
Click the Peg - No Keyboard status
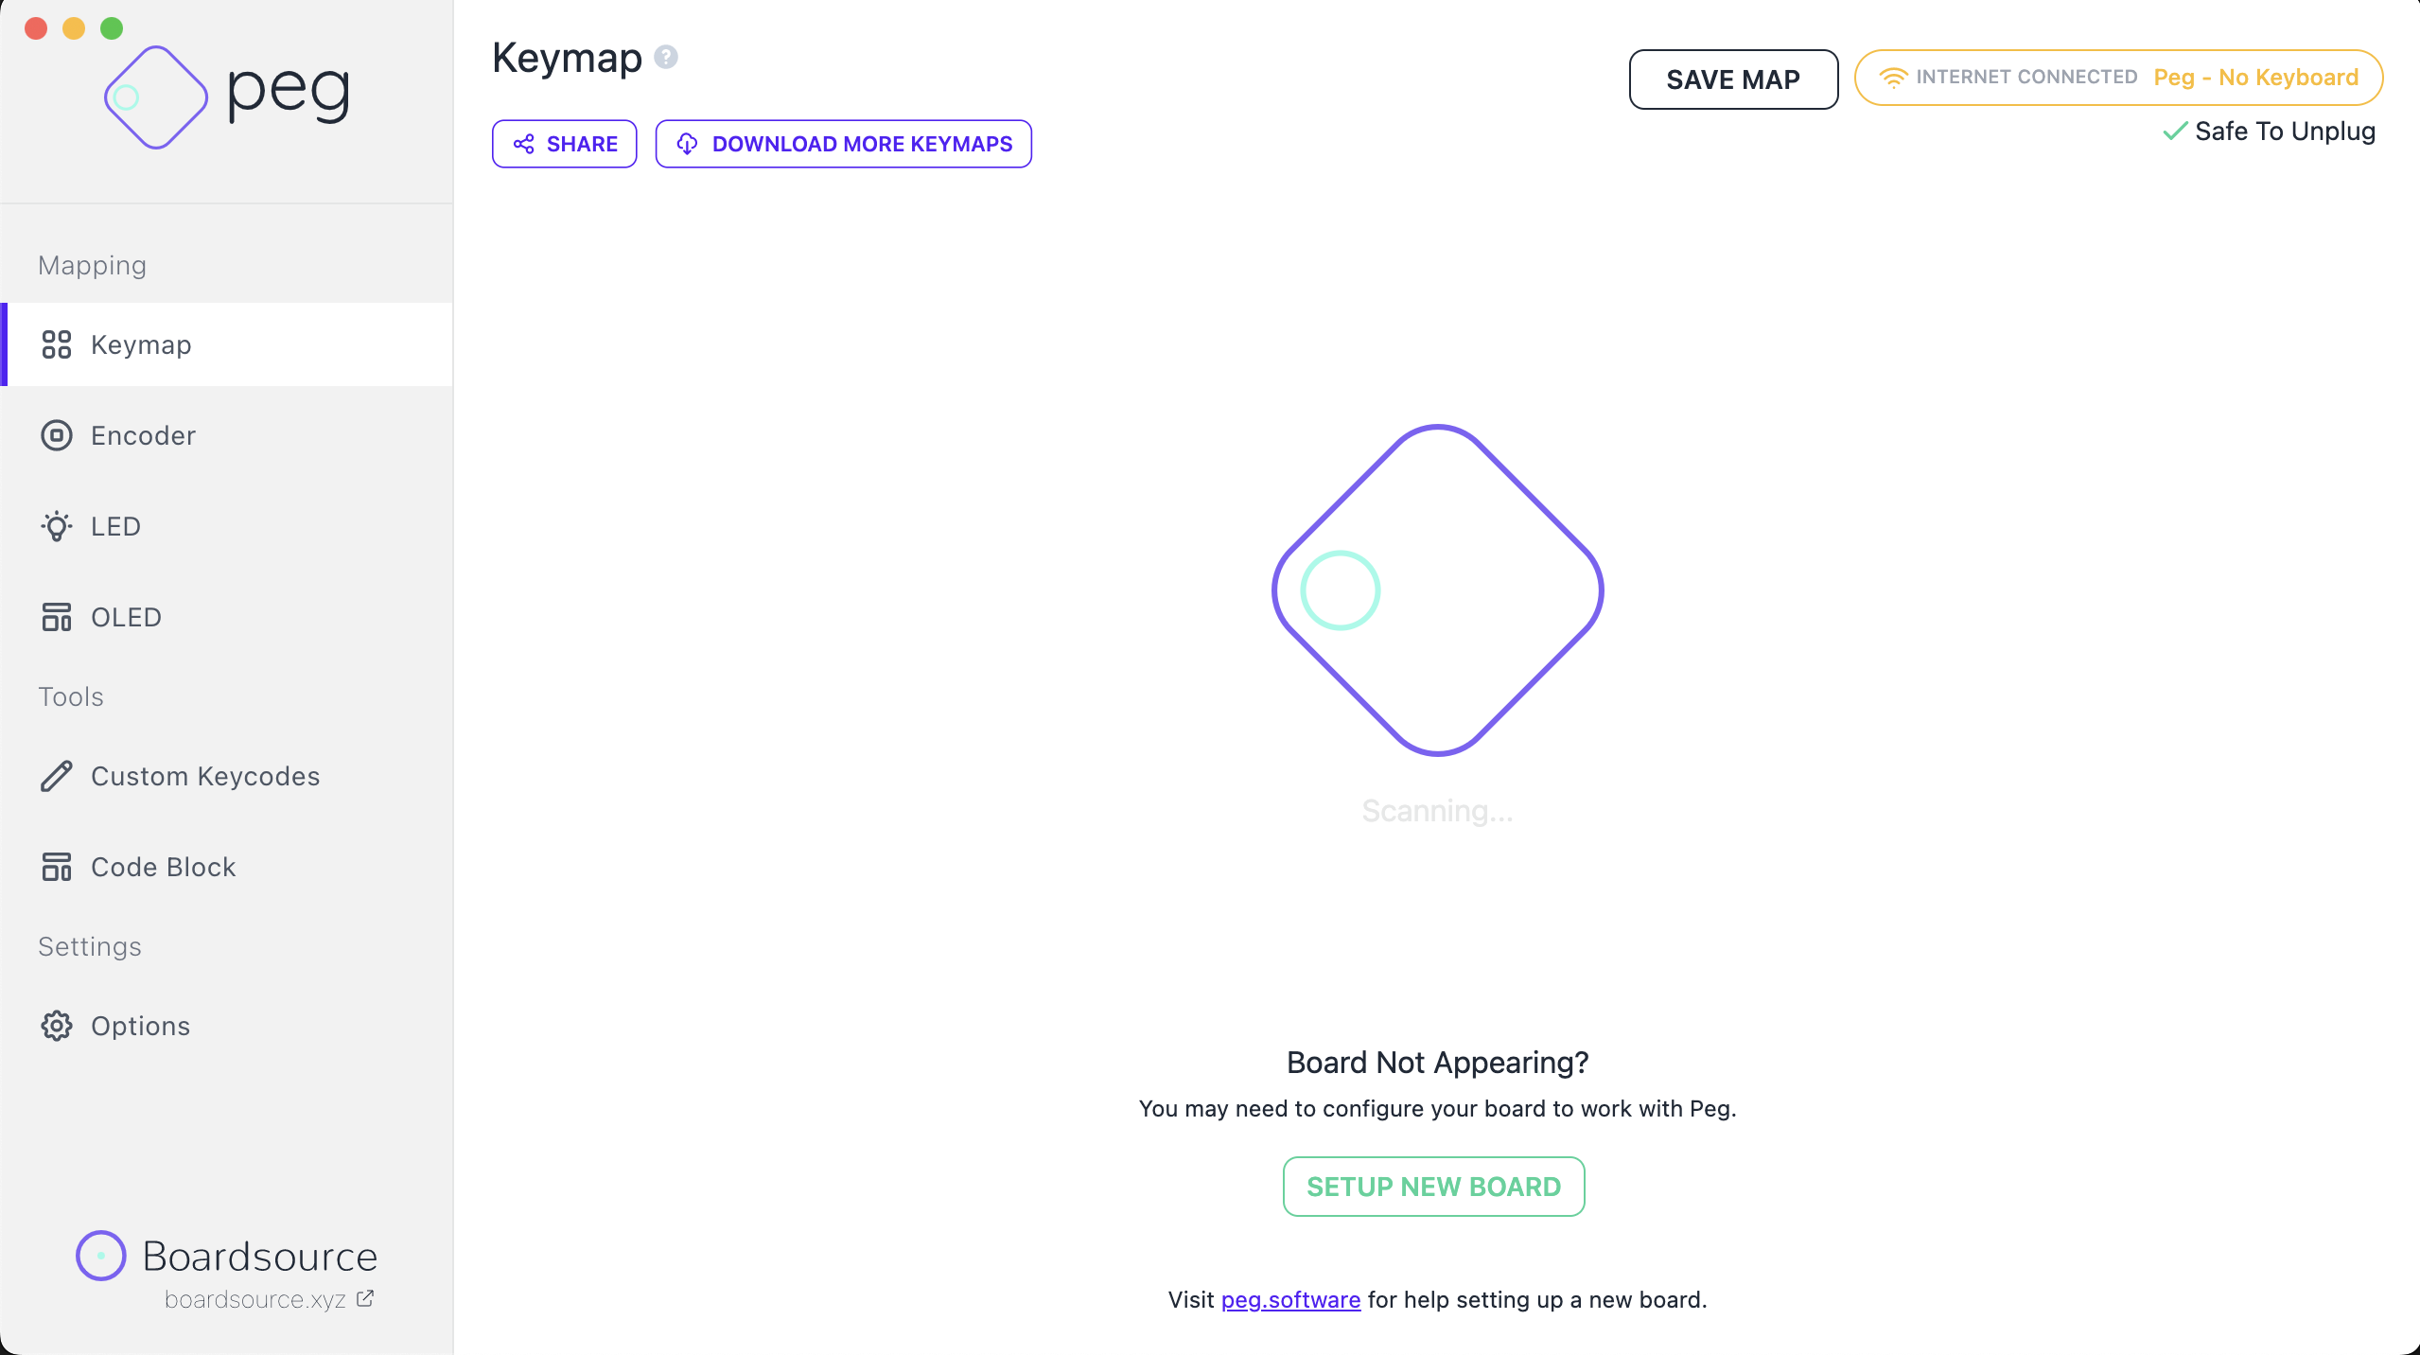(2255, 78)
